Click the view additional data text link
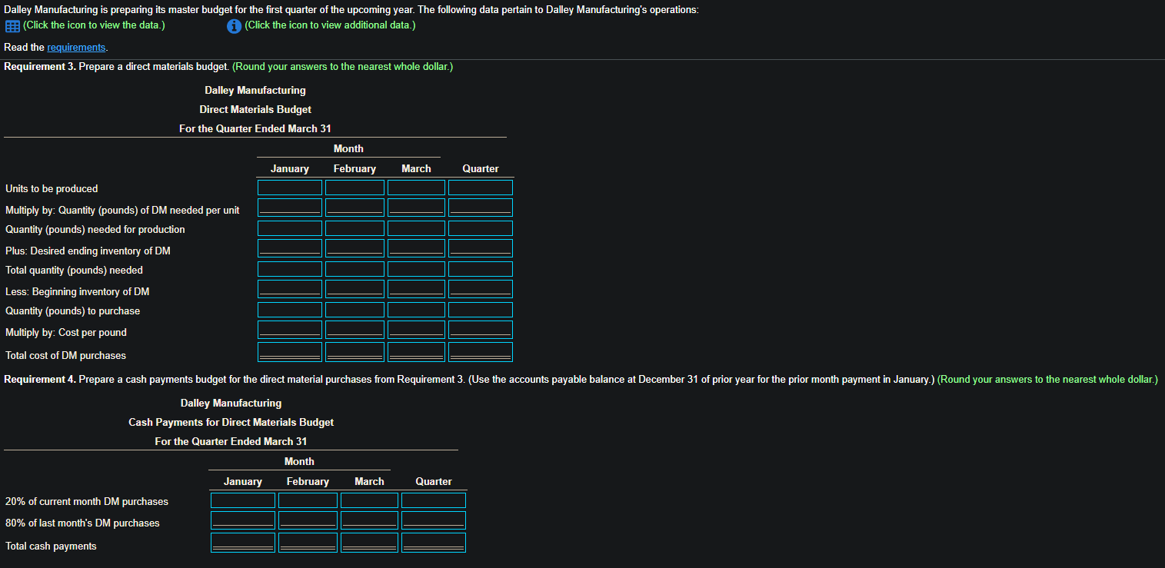The image size is (1165, 568). (x=330, y=25)
